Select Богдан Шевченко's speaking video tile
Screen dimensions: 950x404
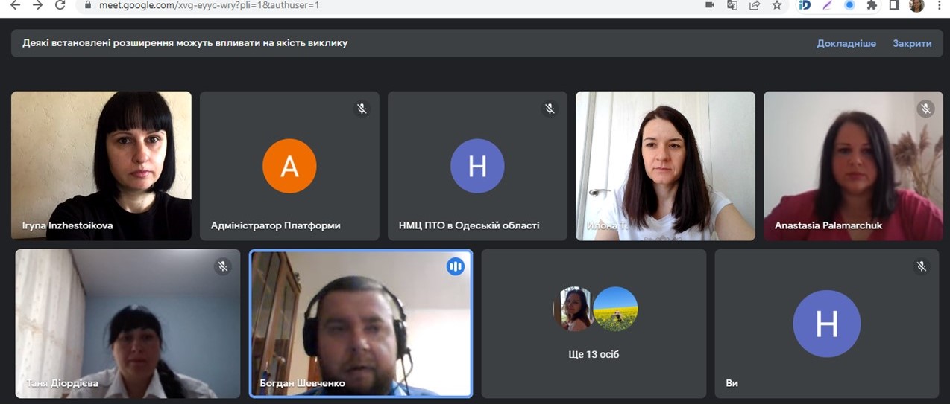pos(361,324)
